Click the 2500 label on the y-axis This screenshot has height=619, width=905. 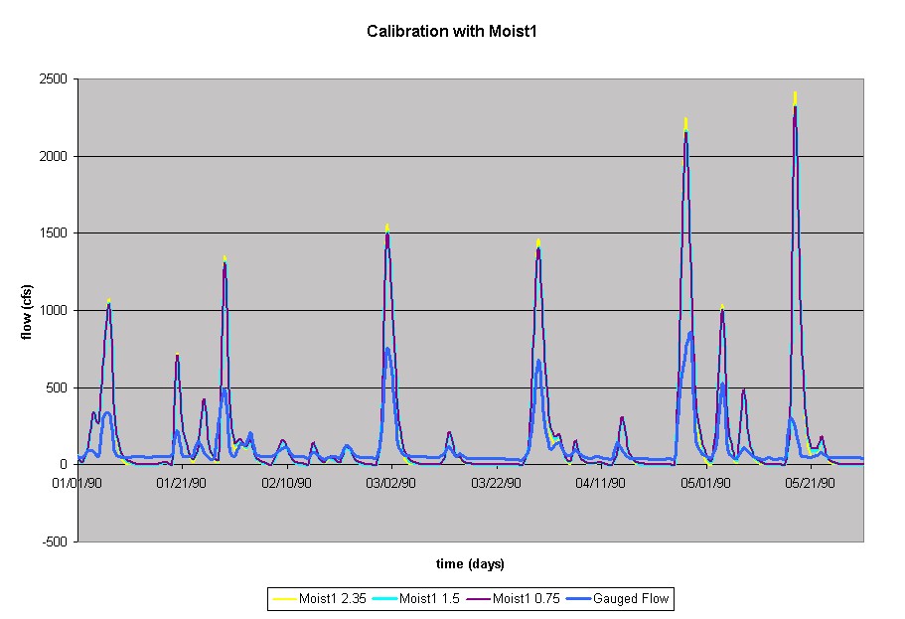[x=55, y=79]
